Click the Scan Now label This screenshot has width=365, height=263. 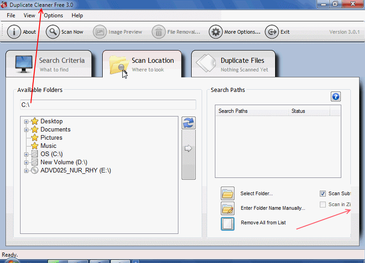pos(72,32)
